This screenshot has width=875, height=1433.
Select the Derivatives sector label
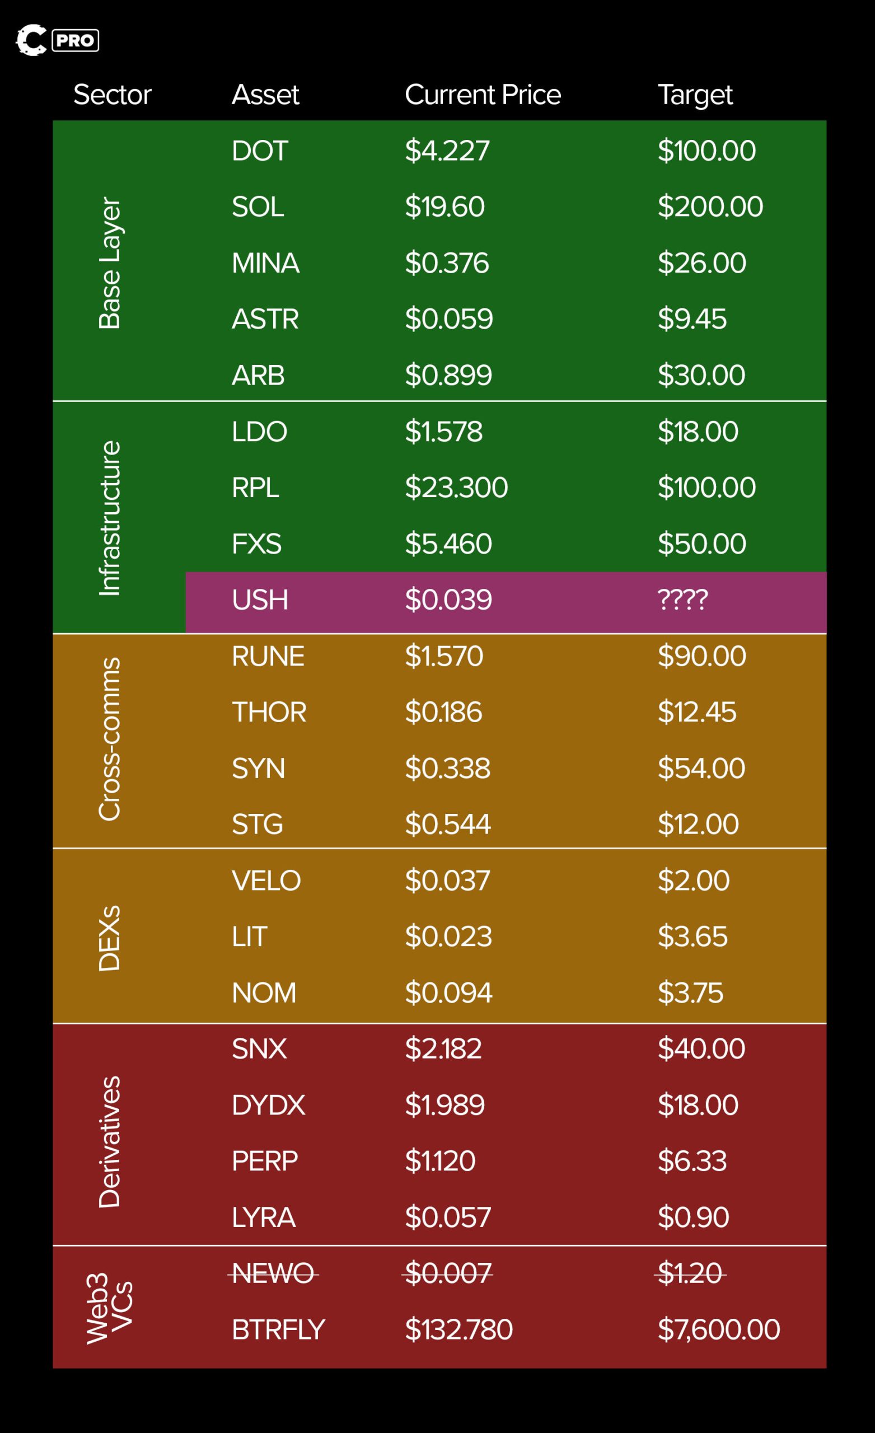point(109,1141)
